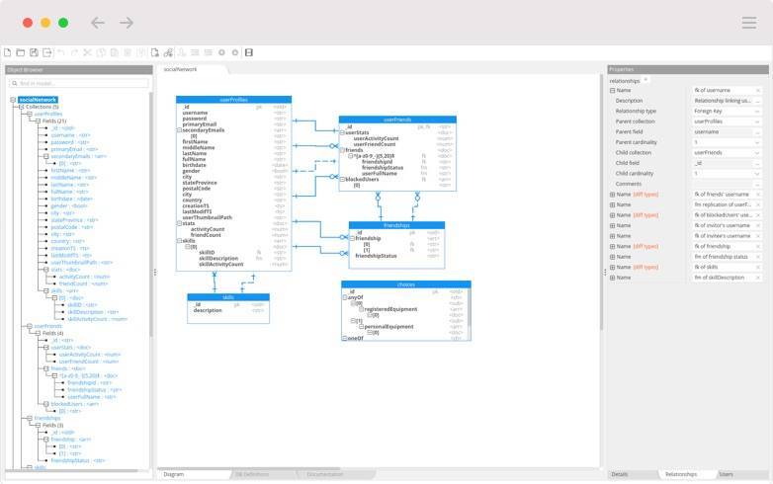Click the Object Browser search field
The height and width of the screenshot is (484, 773).
tap(79, 83)
